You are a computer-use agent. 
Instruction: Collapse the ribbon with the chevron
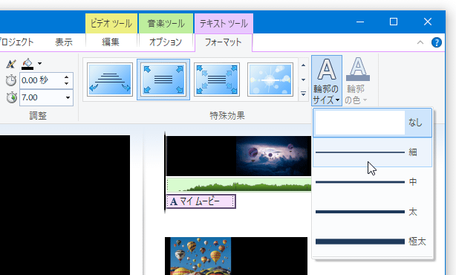(420, 42)
